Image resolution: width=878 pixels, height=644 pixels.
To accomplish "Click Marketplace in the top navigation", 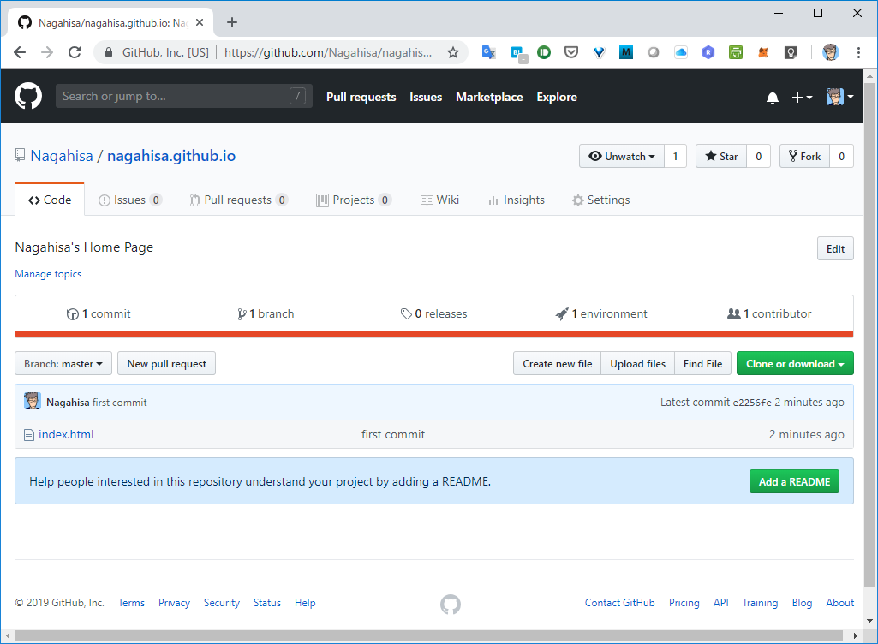I will pyautogui.click(x=489, y=97).
